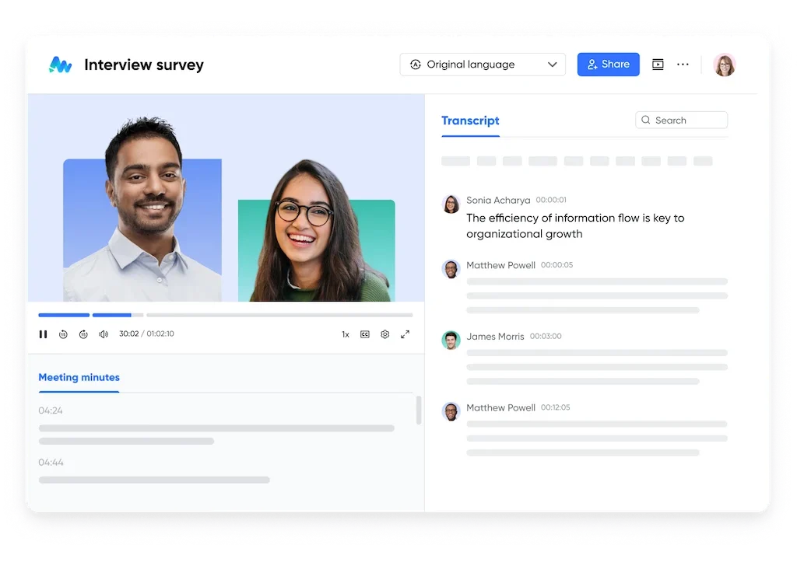Mute the volume speaker icon
The image size is (797, 566).
(104, 334)
